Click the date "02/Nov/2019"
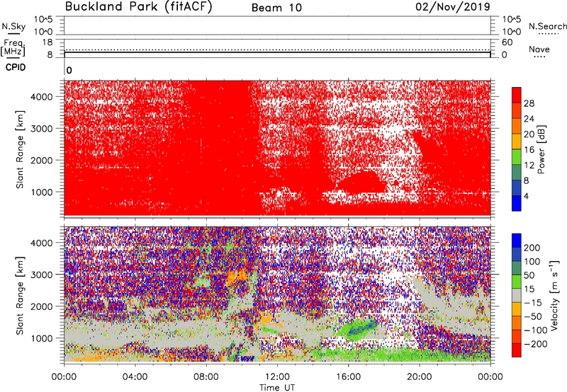567x392 pixels. [x=453, y=6]
